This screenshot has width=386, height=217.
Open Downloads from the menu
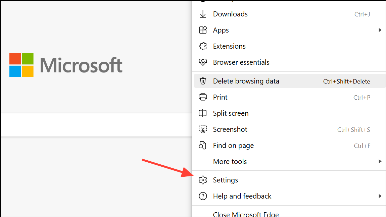pos(230,14)
